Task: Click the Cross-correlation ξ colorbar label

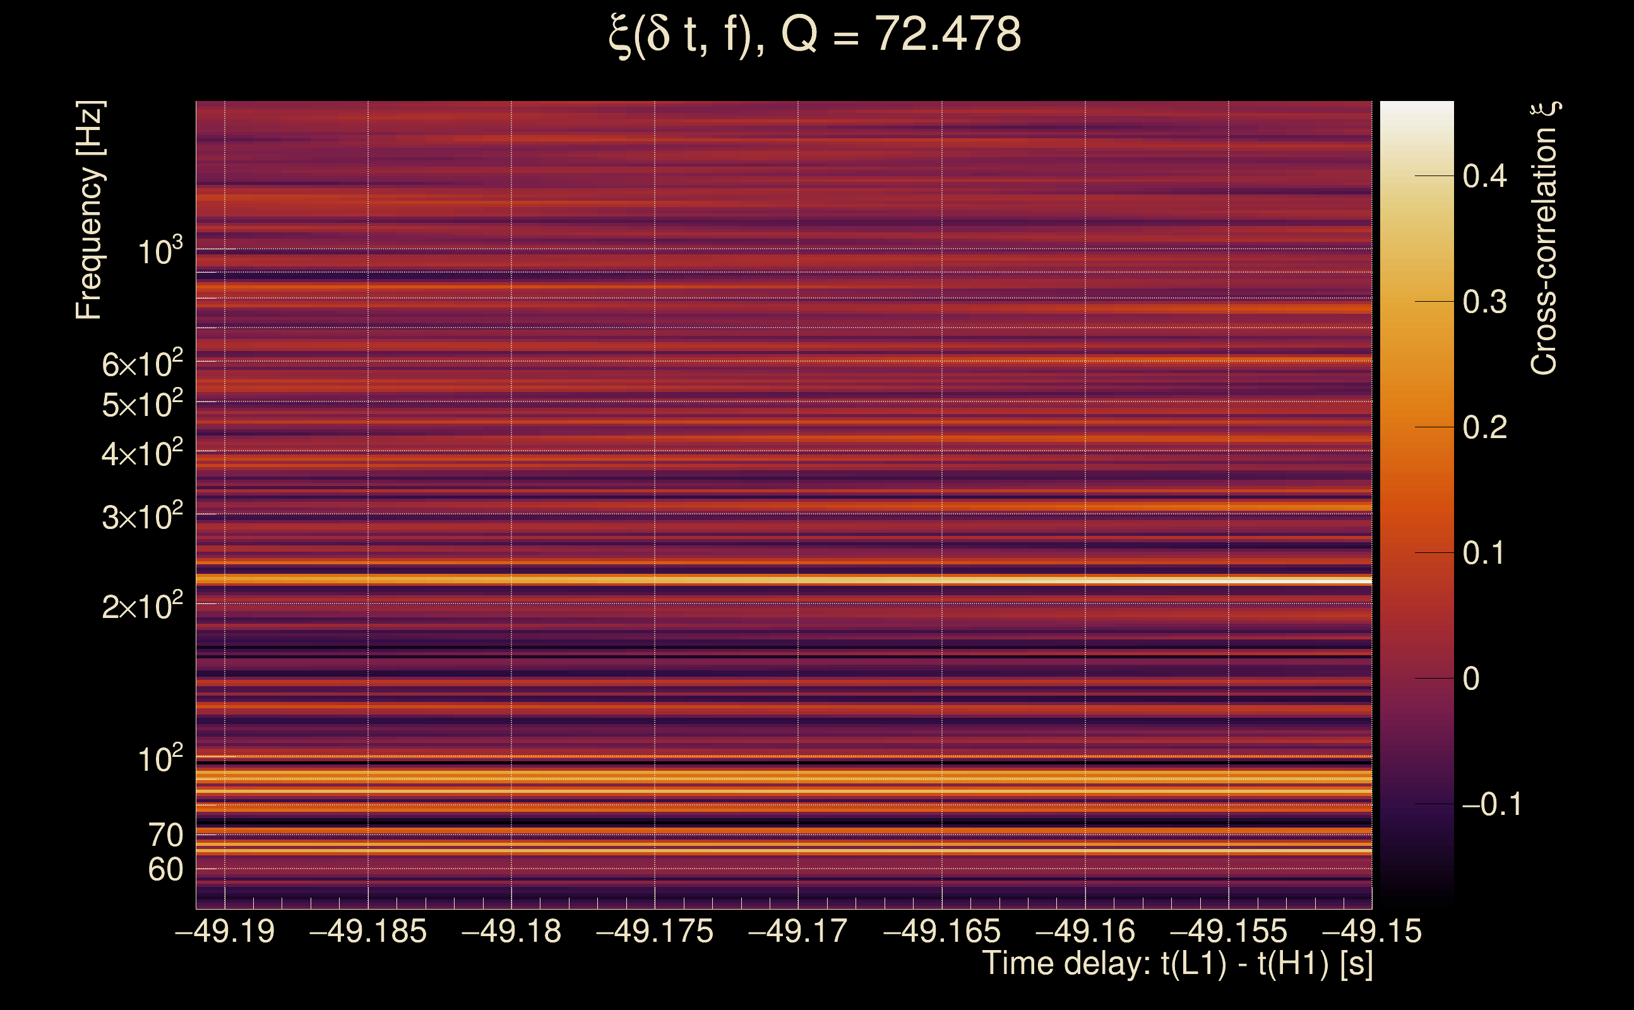Action: pos(1544,238)
